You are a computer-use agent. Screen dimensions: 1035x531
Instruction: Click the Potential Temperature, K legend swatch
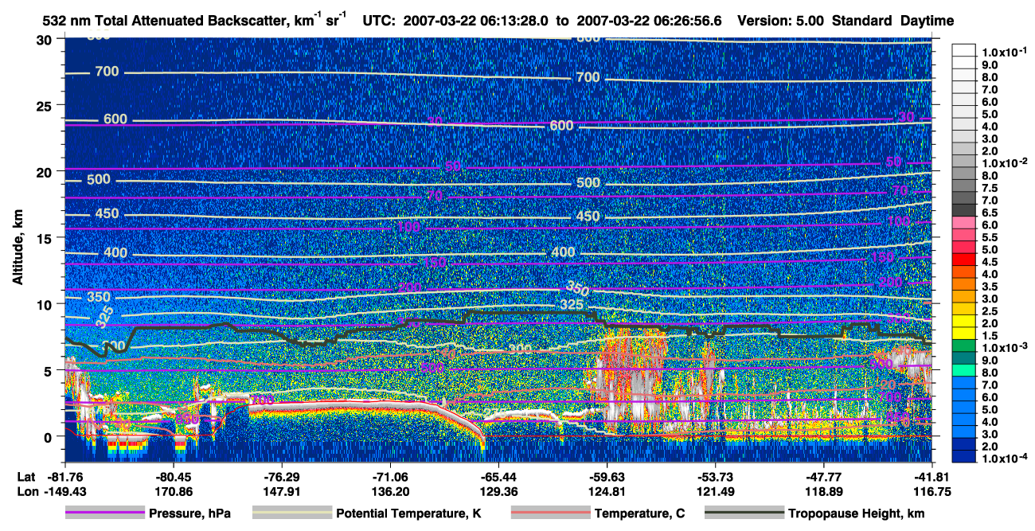(x=292, y=513)
